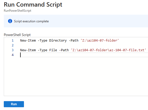Click the blank area below script lines
Image resolution: width=148 pixels, height=110 pixels.
point(76,76)
